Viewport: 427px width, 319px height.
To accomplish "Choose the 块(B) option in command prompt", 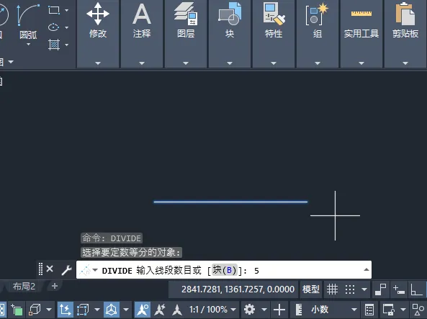I will (225, 270).
